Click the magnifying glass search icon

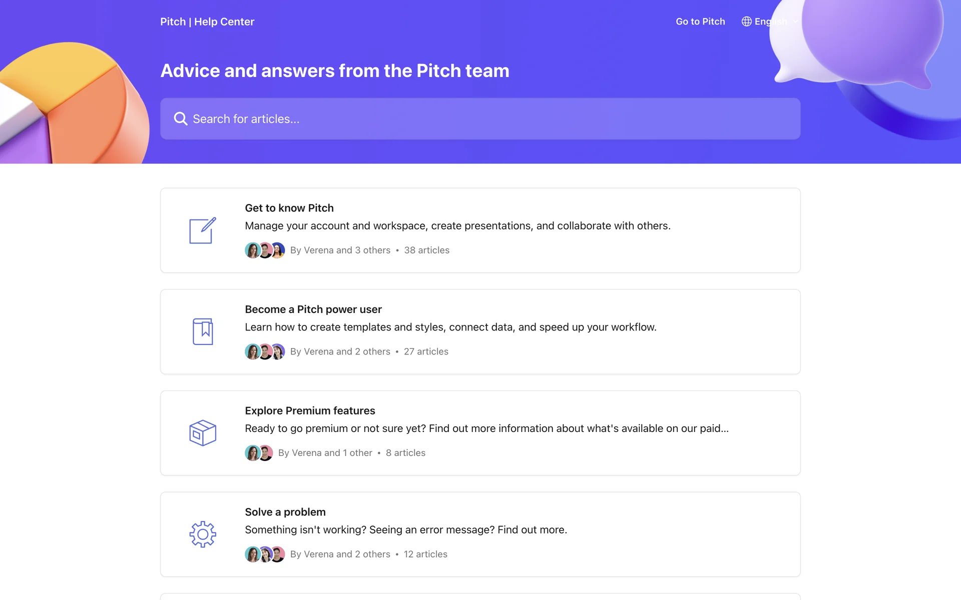(x=180, y=119)
